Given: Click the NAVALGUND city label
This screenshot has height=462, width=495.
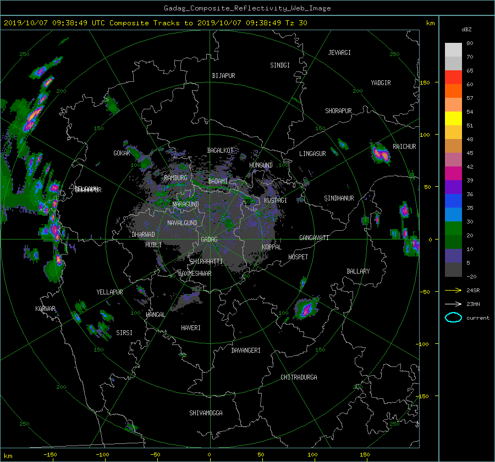Looking at the screenshot, I should tap(182, 223).
